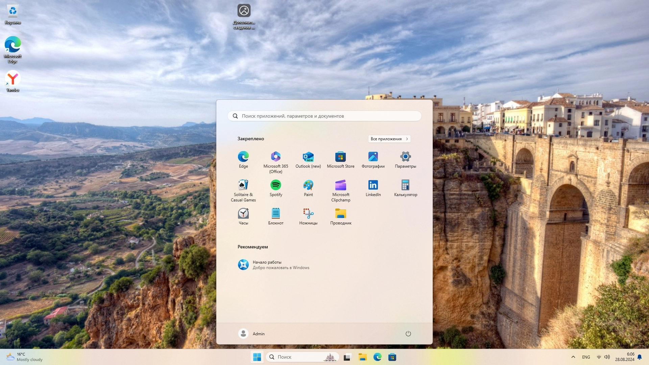Open Admin user account menu
Viewport: 649px width, 365px height.
(x=251, y=334)
